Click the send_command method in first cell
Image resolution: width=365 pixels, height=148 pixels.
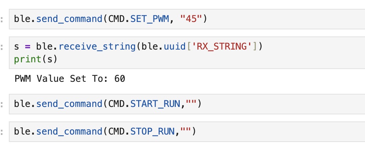69,19
